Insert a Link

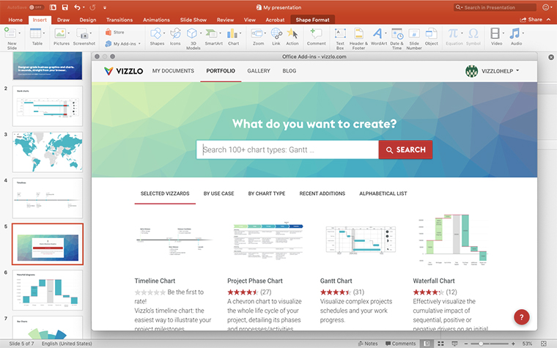click(276, 34)
